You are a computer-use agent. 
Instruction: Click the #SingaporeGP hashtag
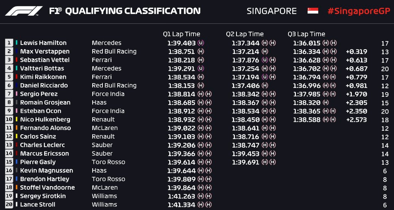coord(359,11)
